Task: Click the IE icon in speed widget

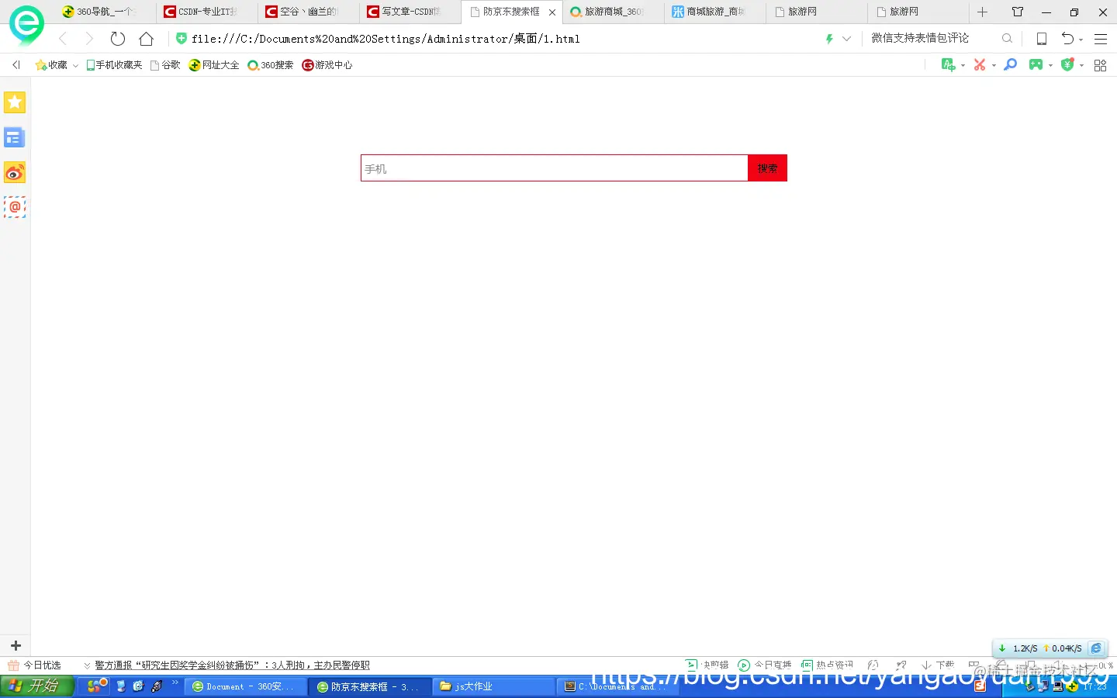Action: click(x=1096, y=648)
